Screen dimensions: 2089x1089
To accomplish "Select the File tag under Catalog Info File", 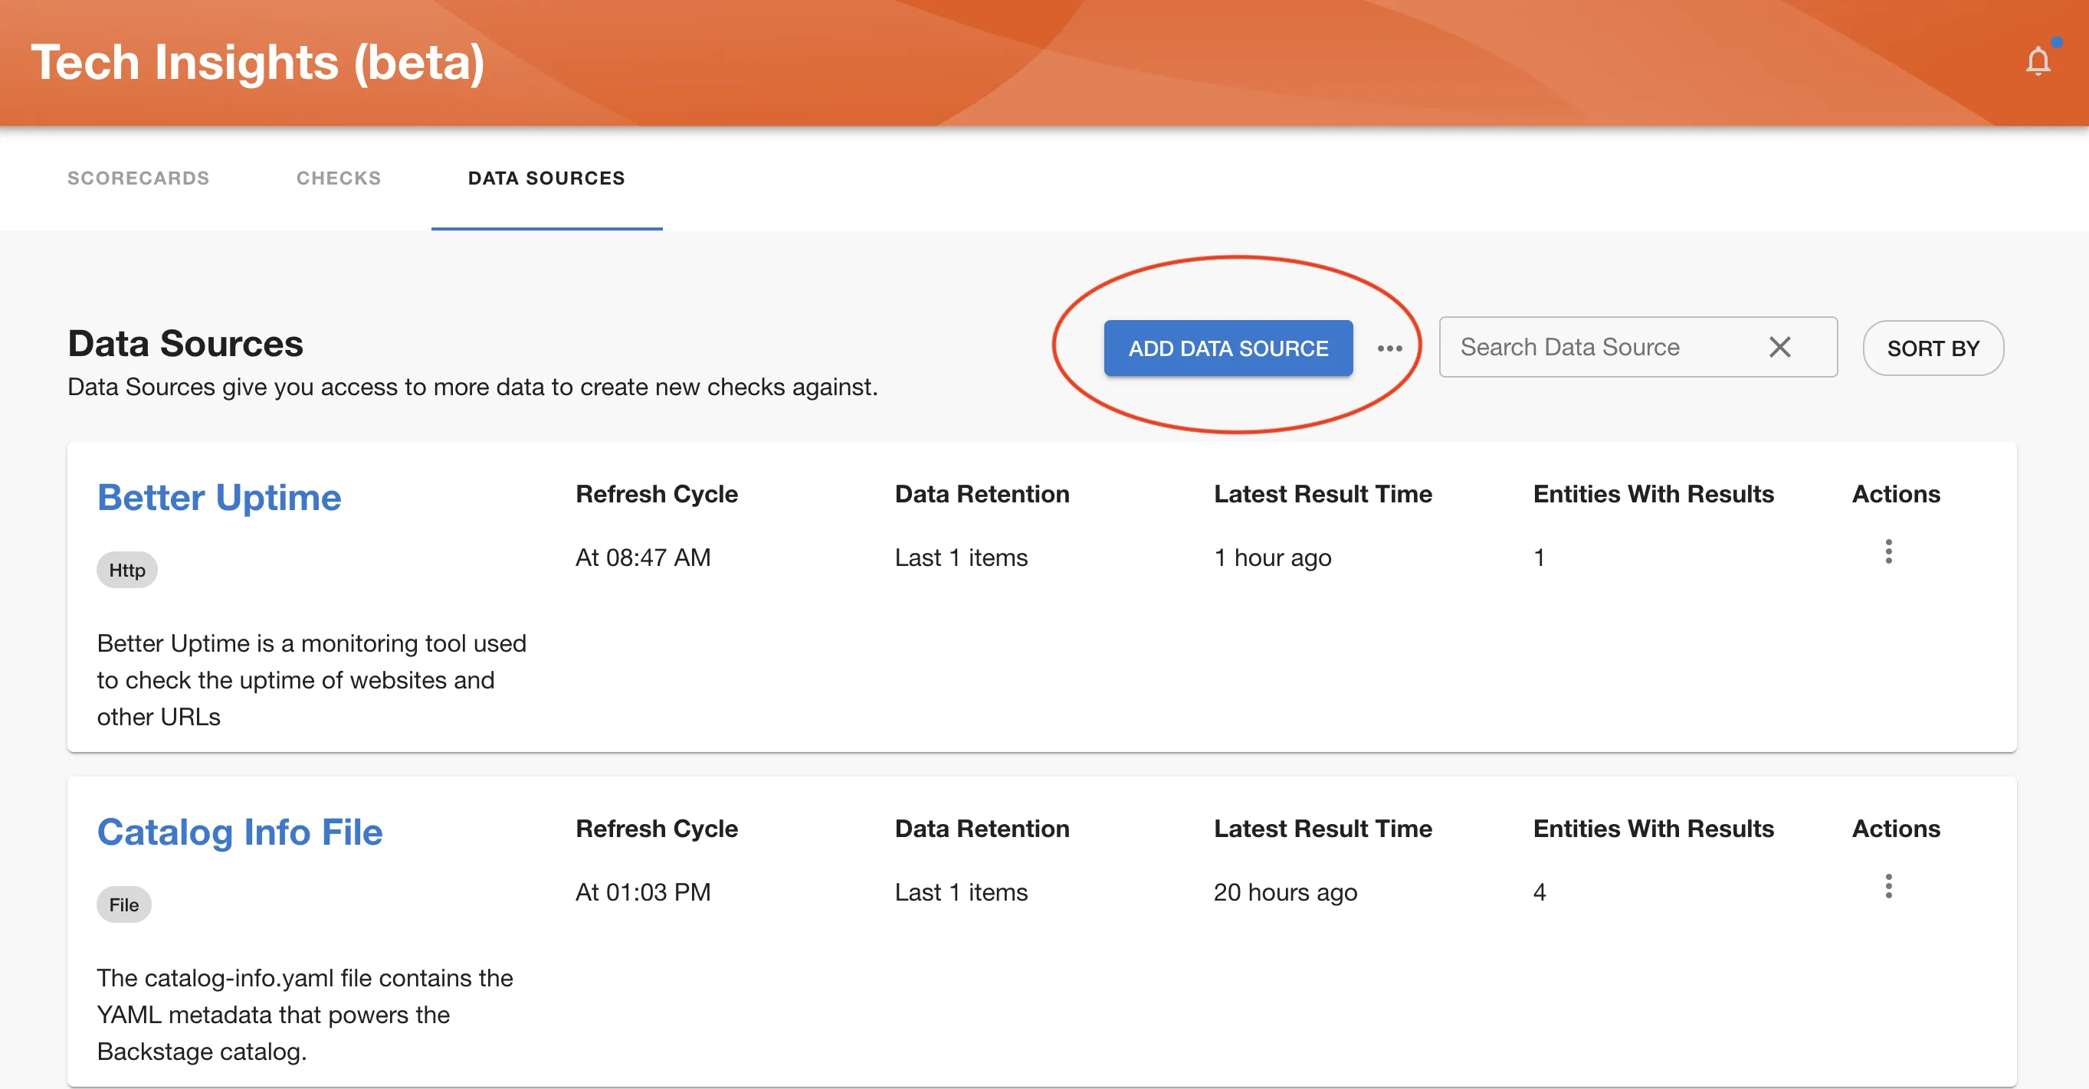I will [x=123, y=904].
